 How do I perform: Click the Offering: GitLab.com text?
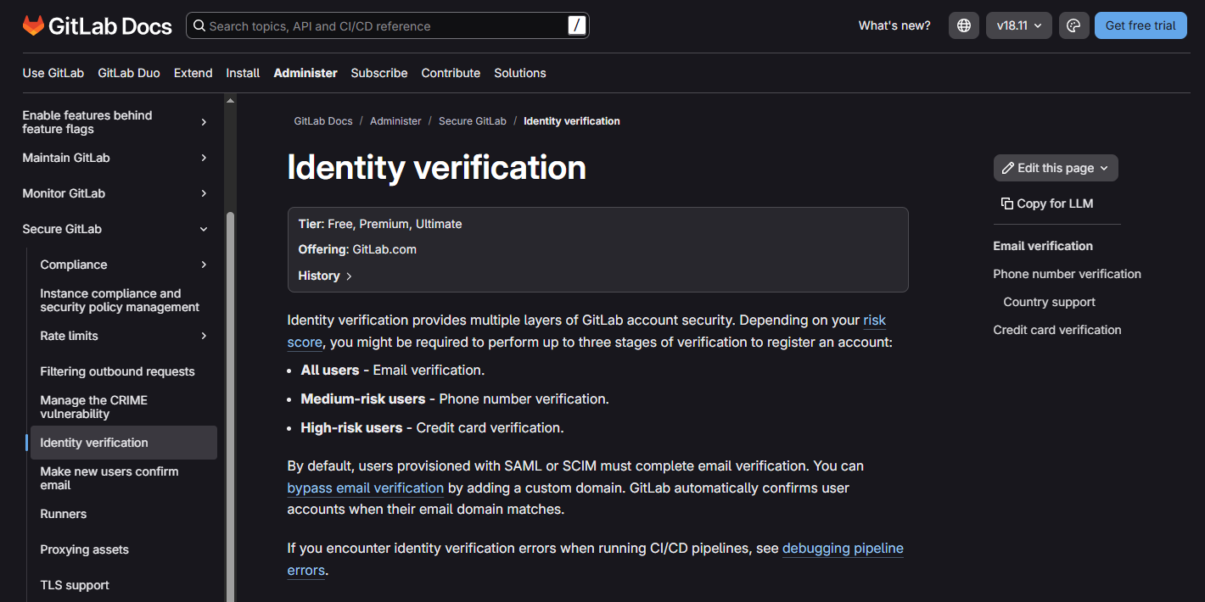click(357, 249)
